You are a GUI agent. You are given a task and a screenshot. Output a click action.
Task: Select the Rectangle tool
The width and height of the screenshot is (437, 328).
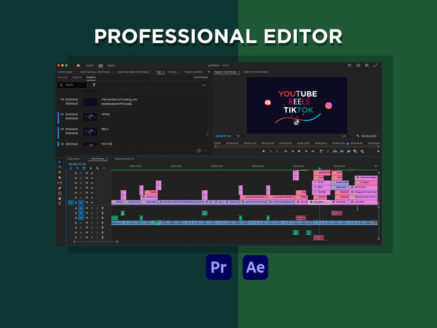59,193
